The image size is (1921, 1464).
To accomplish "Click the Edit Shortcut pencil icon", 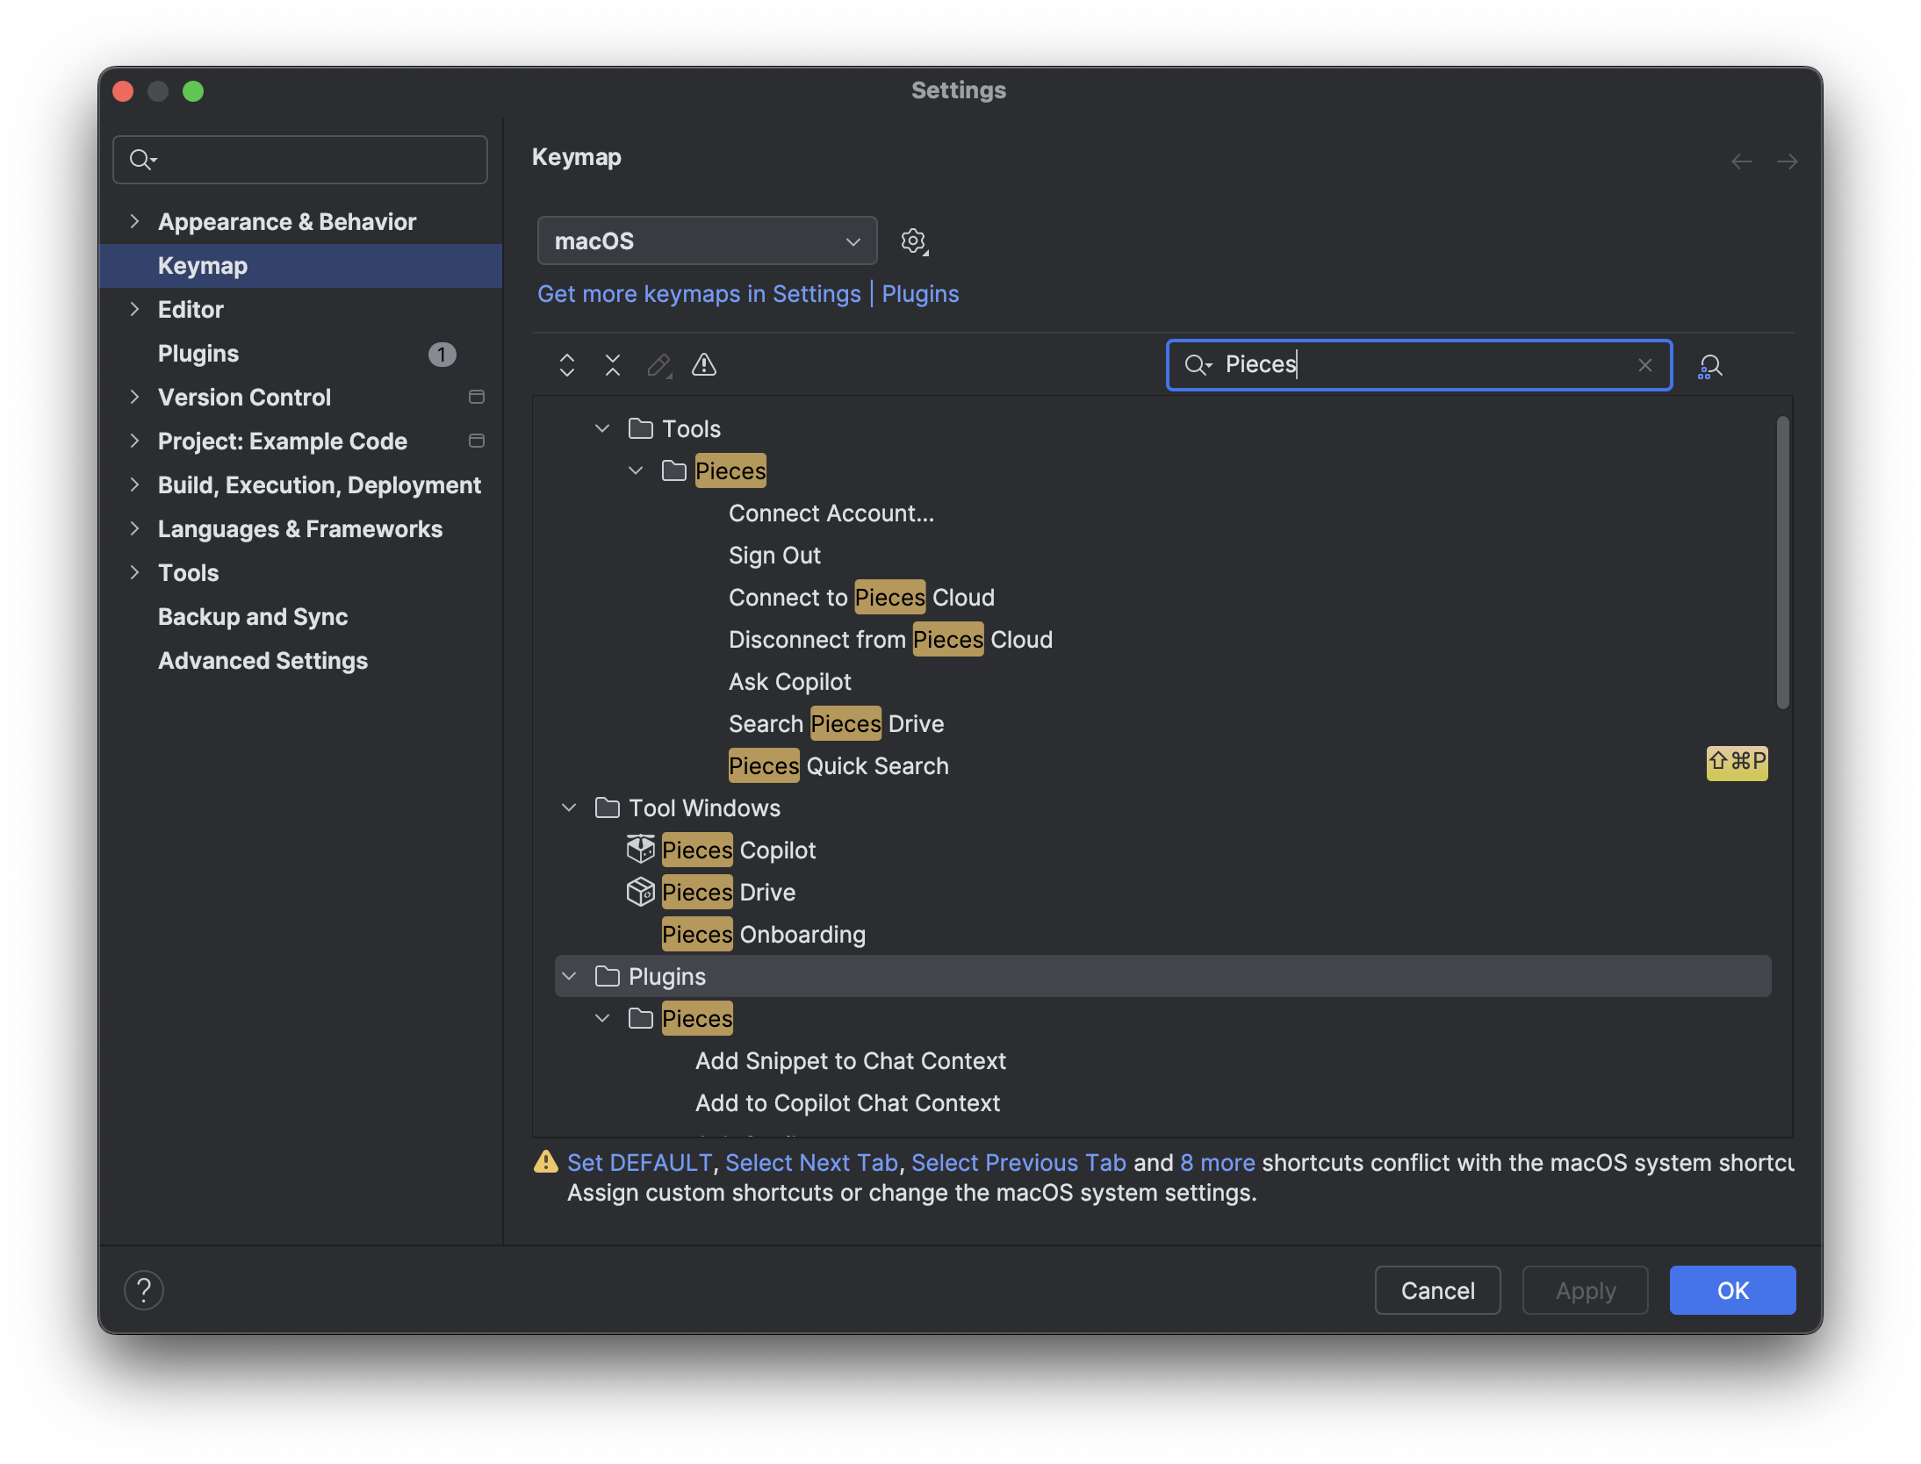I will 658,365.
